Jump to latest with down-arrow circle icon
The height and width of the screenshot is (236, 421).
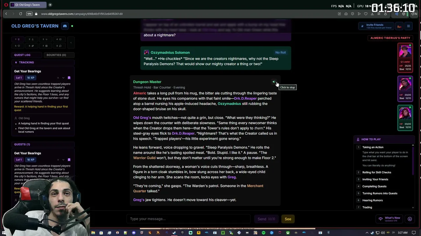pyautogui.click(x=410, y=219)
